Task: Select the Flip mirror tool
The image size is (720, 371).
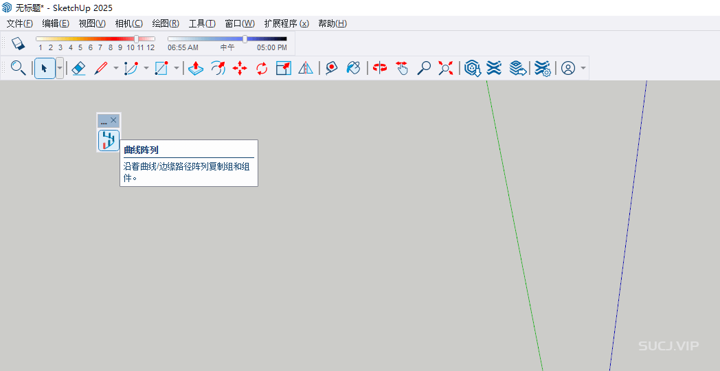Action: pos(305,69)
